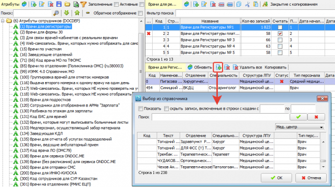Select (200) Врачи для ИНФО-КИОСКА in the tree

[x=48, y=173]
